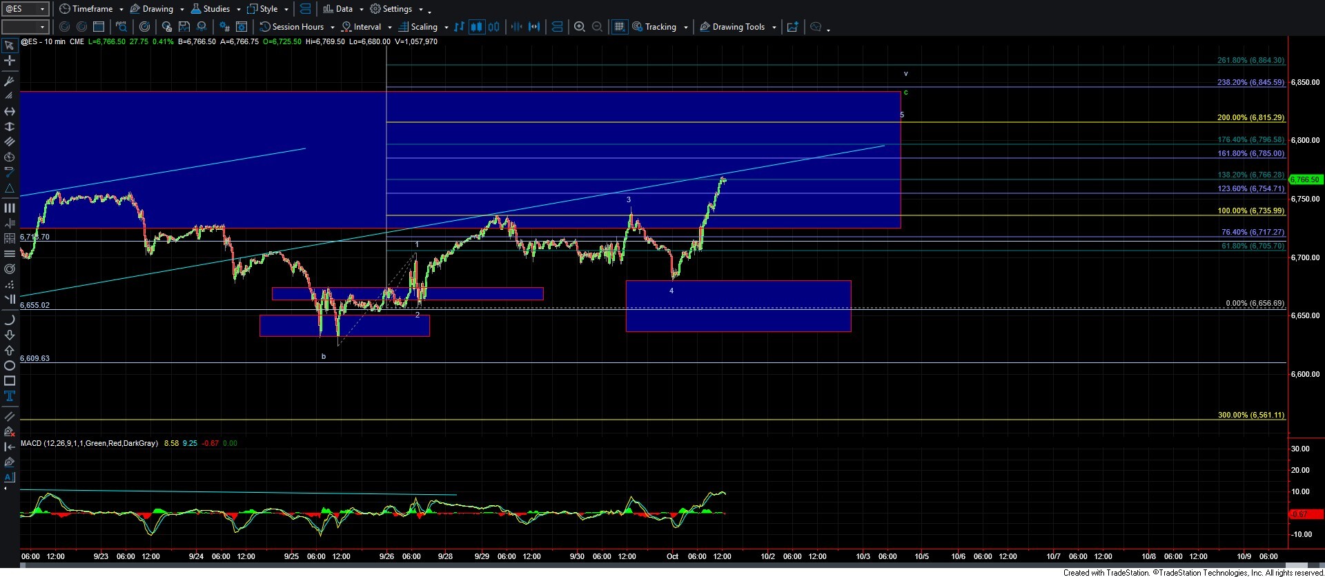Screen dimensions: 1325x577
Task: Click the add chart image icon
Action: [792, 27]
